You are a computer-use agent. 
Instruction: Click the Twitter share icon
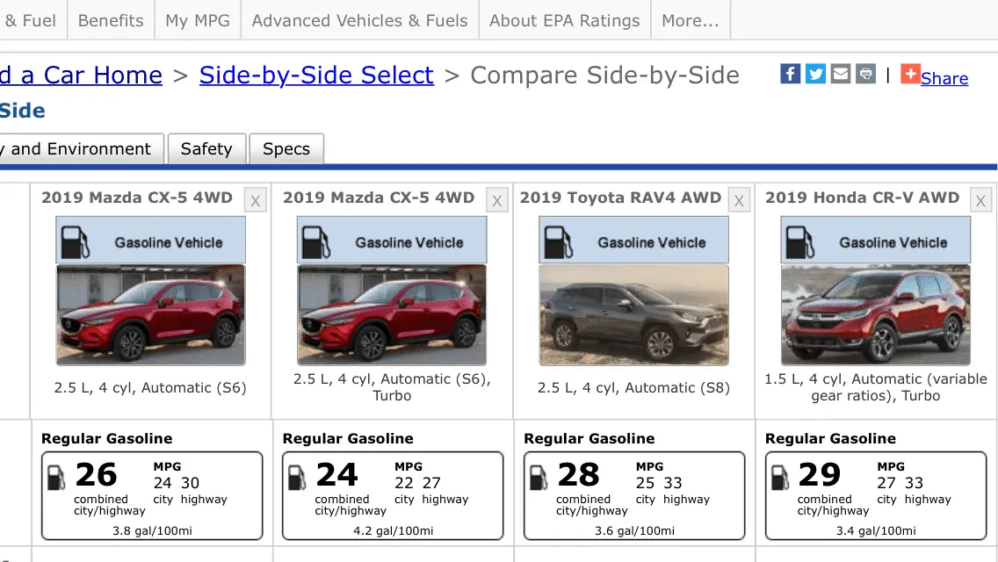[816, 74]
